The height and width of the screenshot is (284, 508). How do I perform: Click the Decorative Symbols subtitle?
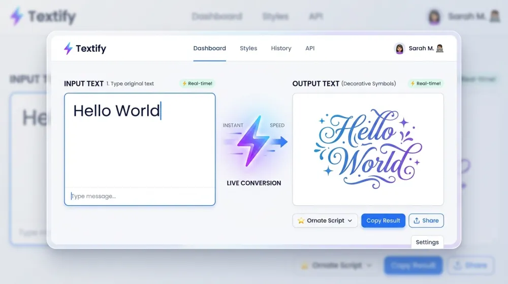pos(369,83)
